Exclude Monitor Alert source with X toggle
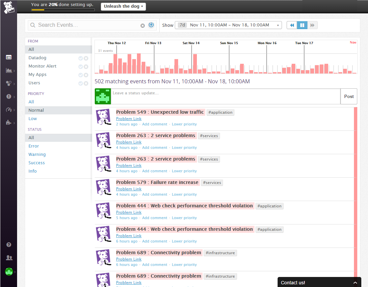The image size is (368, 287). point(86,67)
